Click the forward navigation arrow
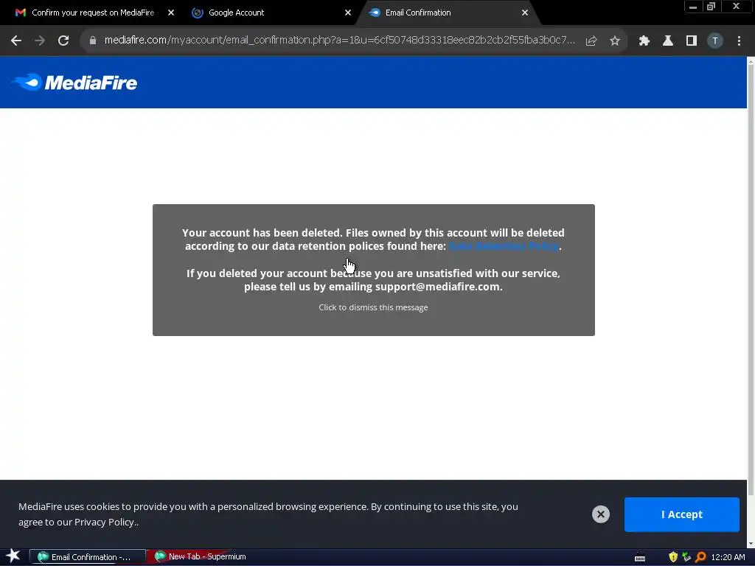755x566 pixels. pyautogui.click(x=40, y=41)
